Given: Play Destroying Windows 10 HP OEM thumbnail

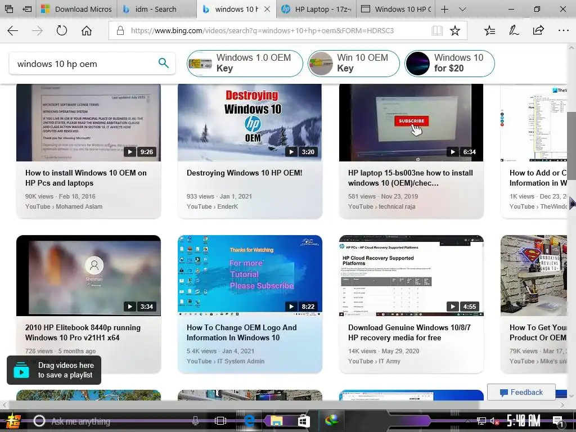Looking at the screenshot, I should 250,122.
